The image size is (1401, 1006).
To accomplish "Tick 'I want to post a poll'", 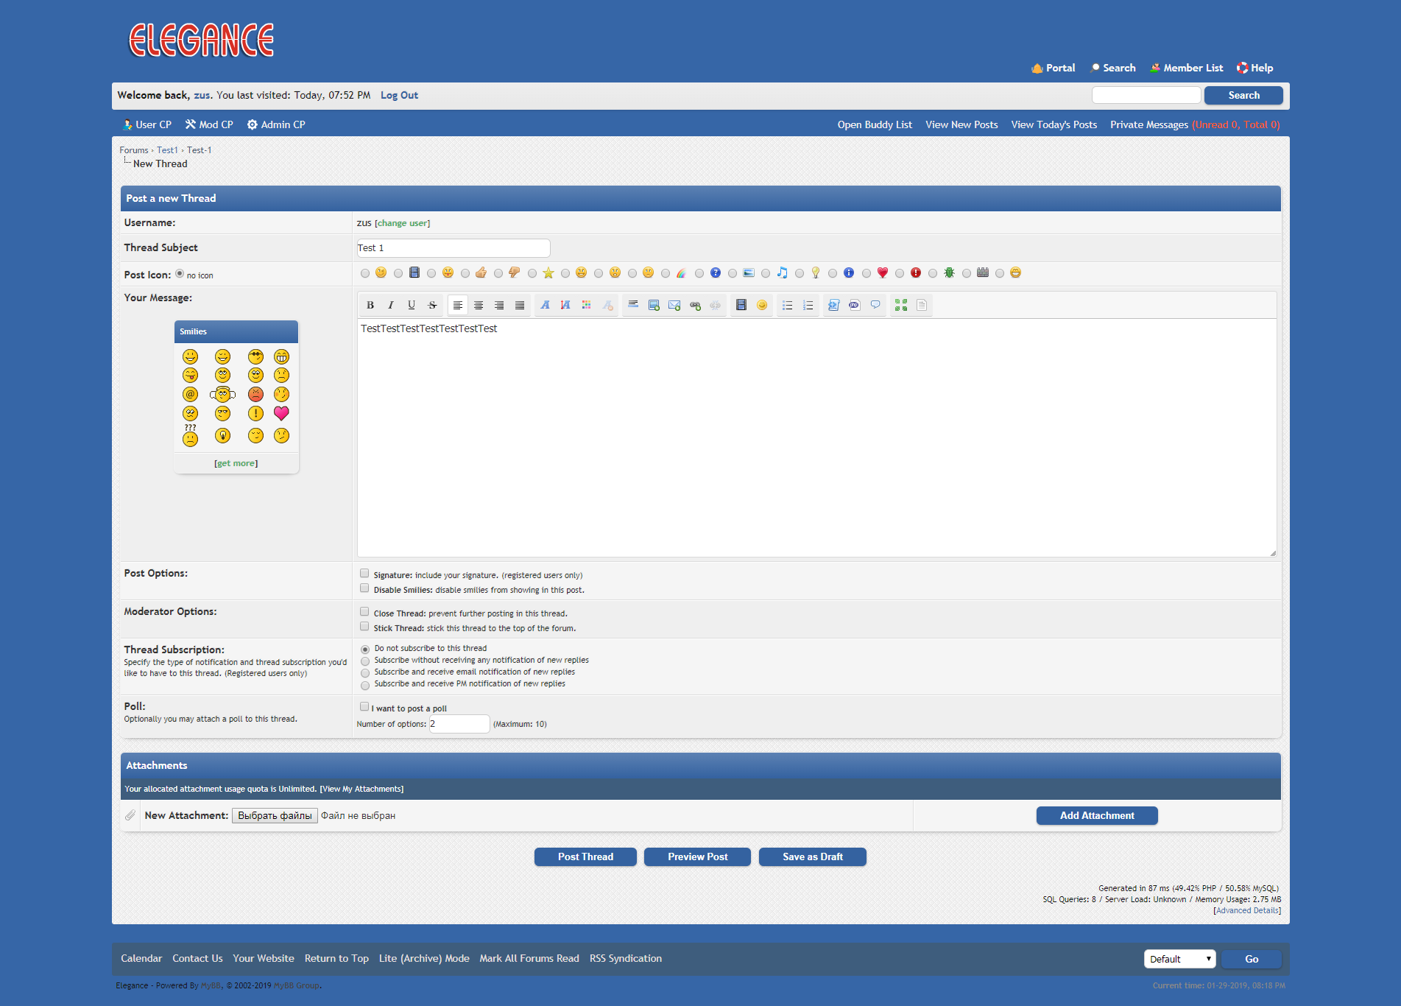I will [x=364, y=707].
